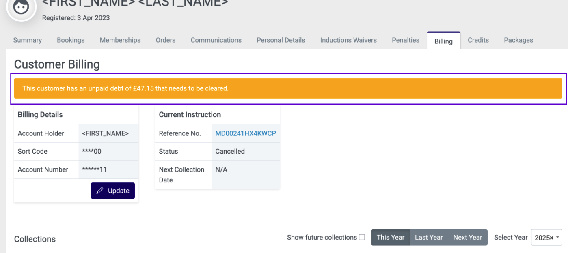Click the Select Year label

511,237
